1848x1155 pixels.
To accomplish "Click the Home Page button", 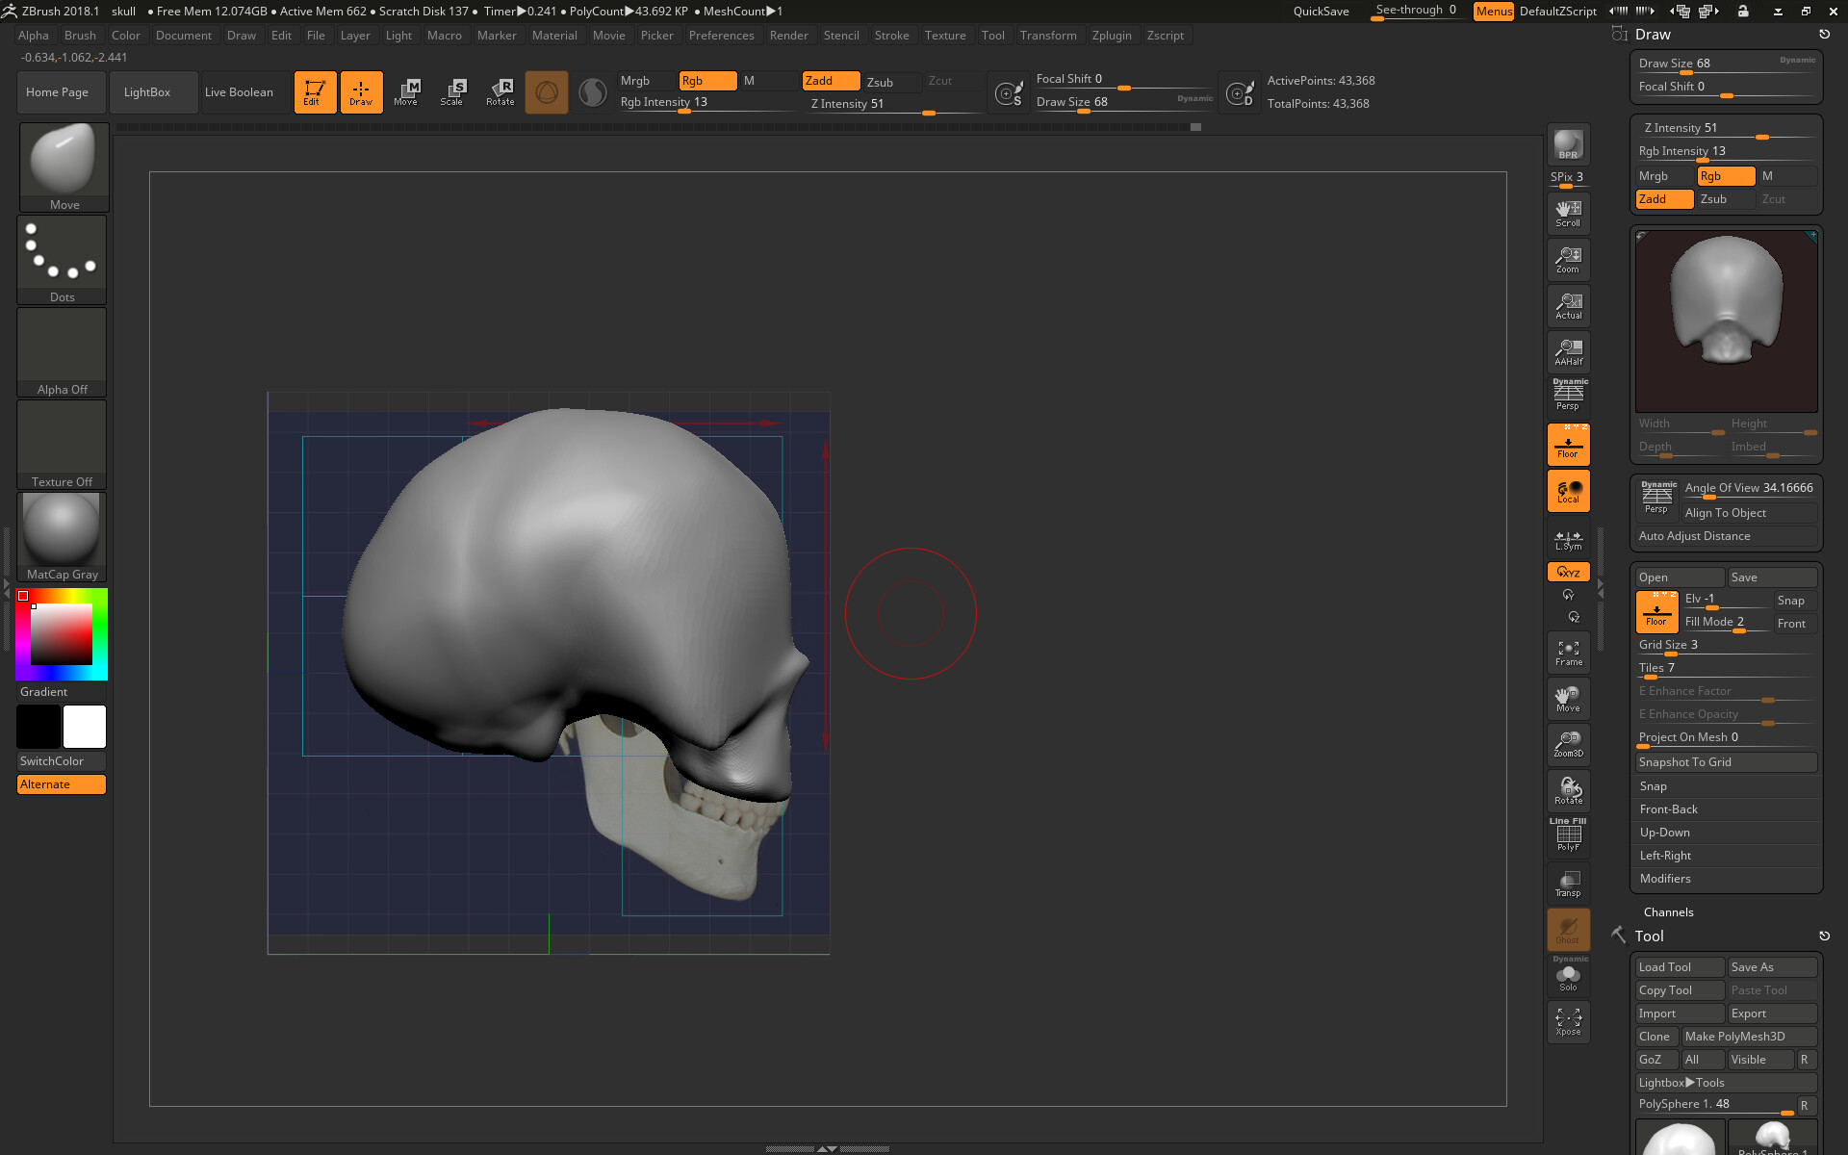I will click(62, 92).
